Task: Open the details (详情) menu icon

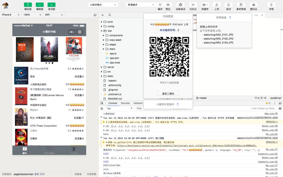Action: (x=271, y=5)
